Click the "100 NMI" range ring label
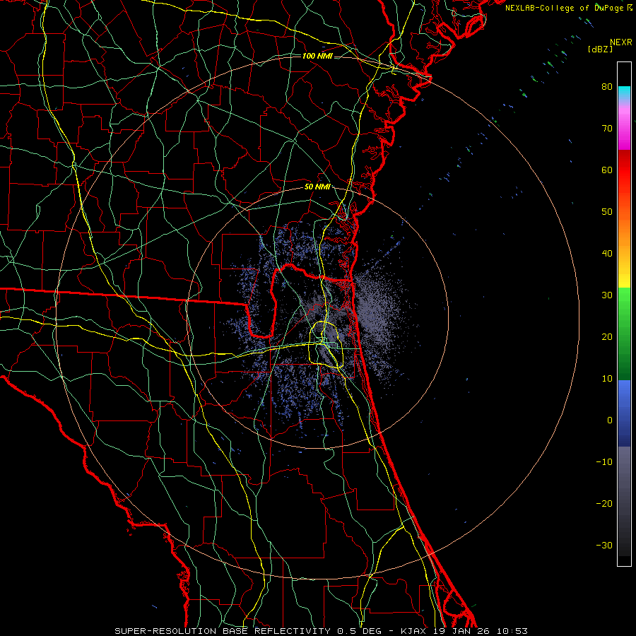The width and height of the screenshot is (636, 636). [317, 56]
